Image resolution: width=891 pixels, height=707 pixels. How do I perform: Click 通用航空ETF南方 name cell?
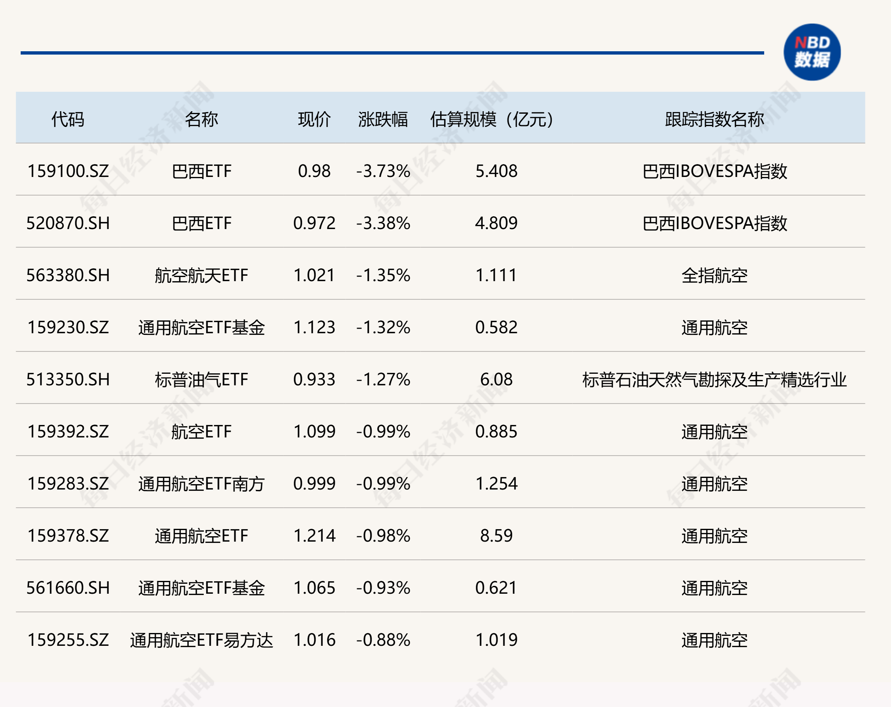(x=201, y=484)
